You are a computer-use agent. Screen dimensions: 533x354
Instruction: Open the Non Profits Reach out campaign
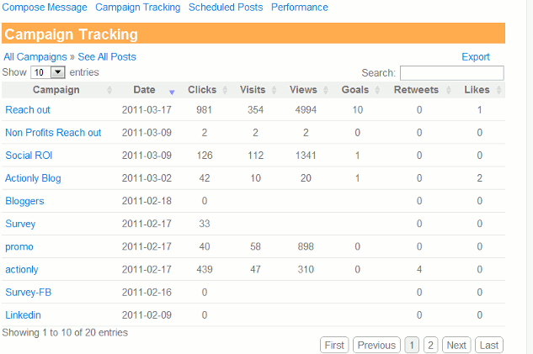[53, 133]
